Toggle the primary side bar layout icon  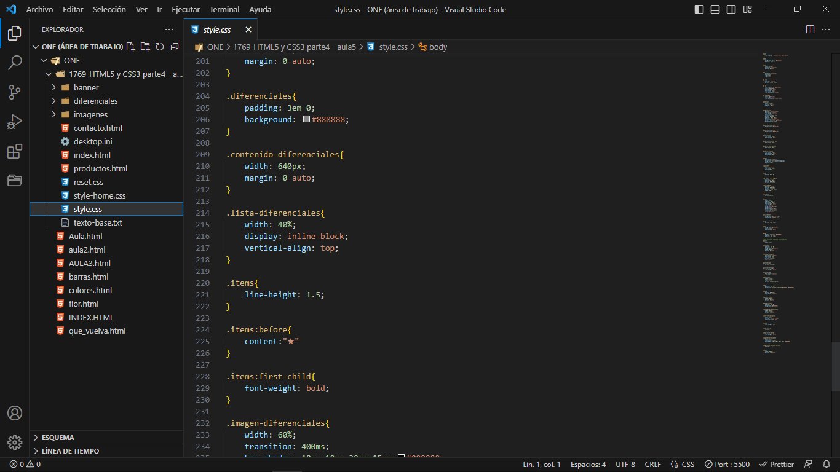pos(699,9)
